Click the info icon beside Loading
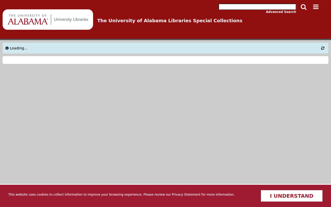The height and width of the screenshot is (207, 331). click(x=7, y=48)
